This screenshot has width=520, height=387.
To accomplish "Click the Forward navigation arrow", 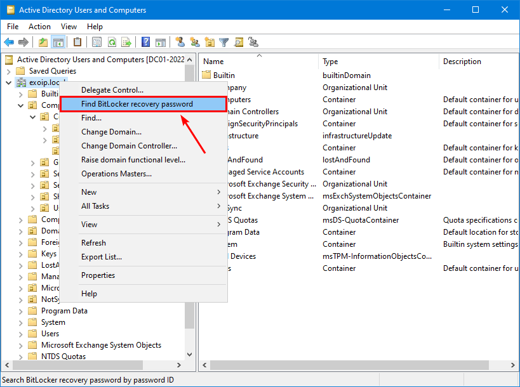I will pyautogui.click(x=24, y=42).
